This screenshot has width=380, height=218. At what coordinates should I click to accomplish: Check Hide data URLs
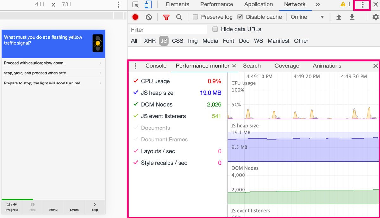pyautogui.click(x=215, y=29)
